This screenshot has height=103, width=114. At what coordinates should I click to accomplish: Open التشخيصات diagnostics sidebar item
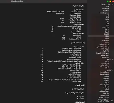point(105,28)
